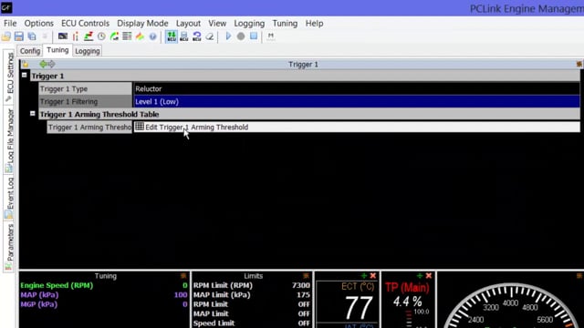Open the ECU Controls menu

pyautogui.click(x=85, y=23)
